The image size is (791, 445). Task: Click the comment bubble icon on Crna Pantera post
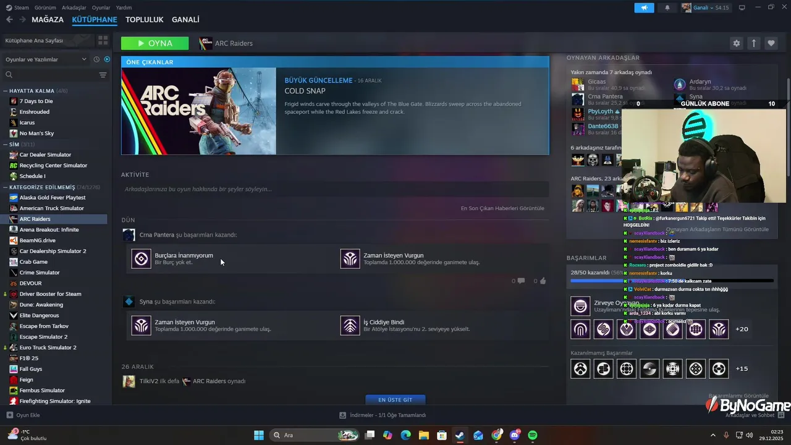coord(521,281)
